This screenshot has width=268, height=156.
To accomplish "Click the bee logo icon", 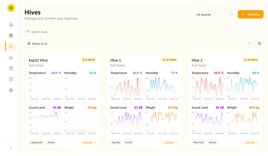I will (x=11, y=8).
